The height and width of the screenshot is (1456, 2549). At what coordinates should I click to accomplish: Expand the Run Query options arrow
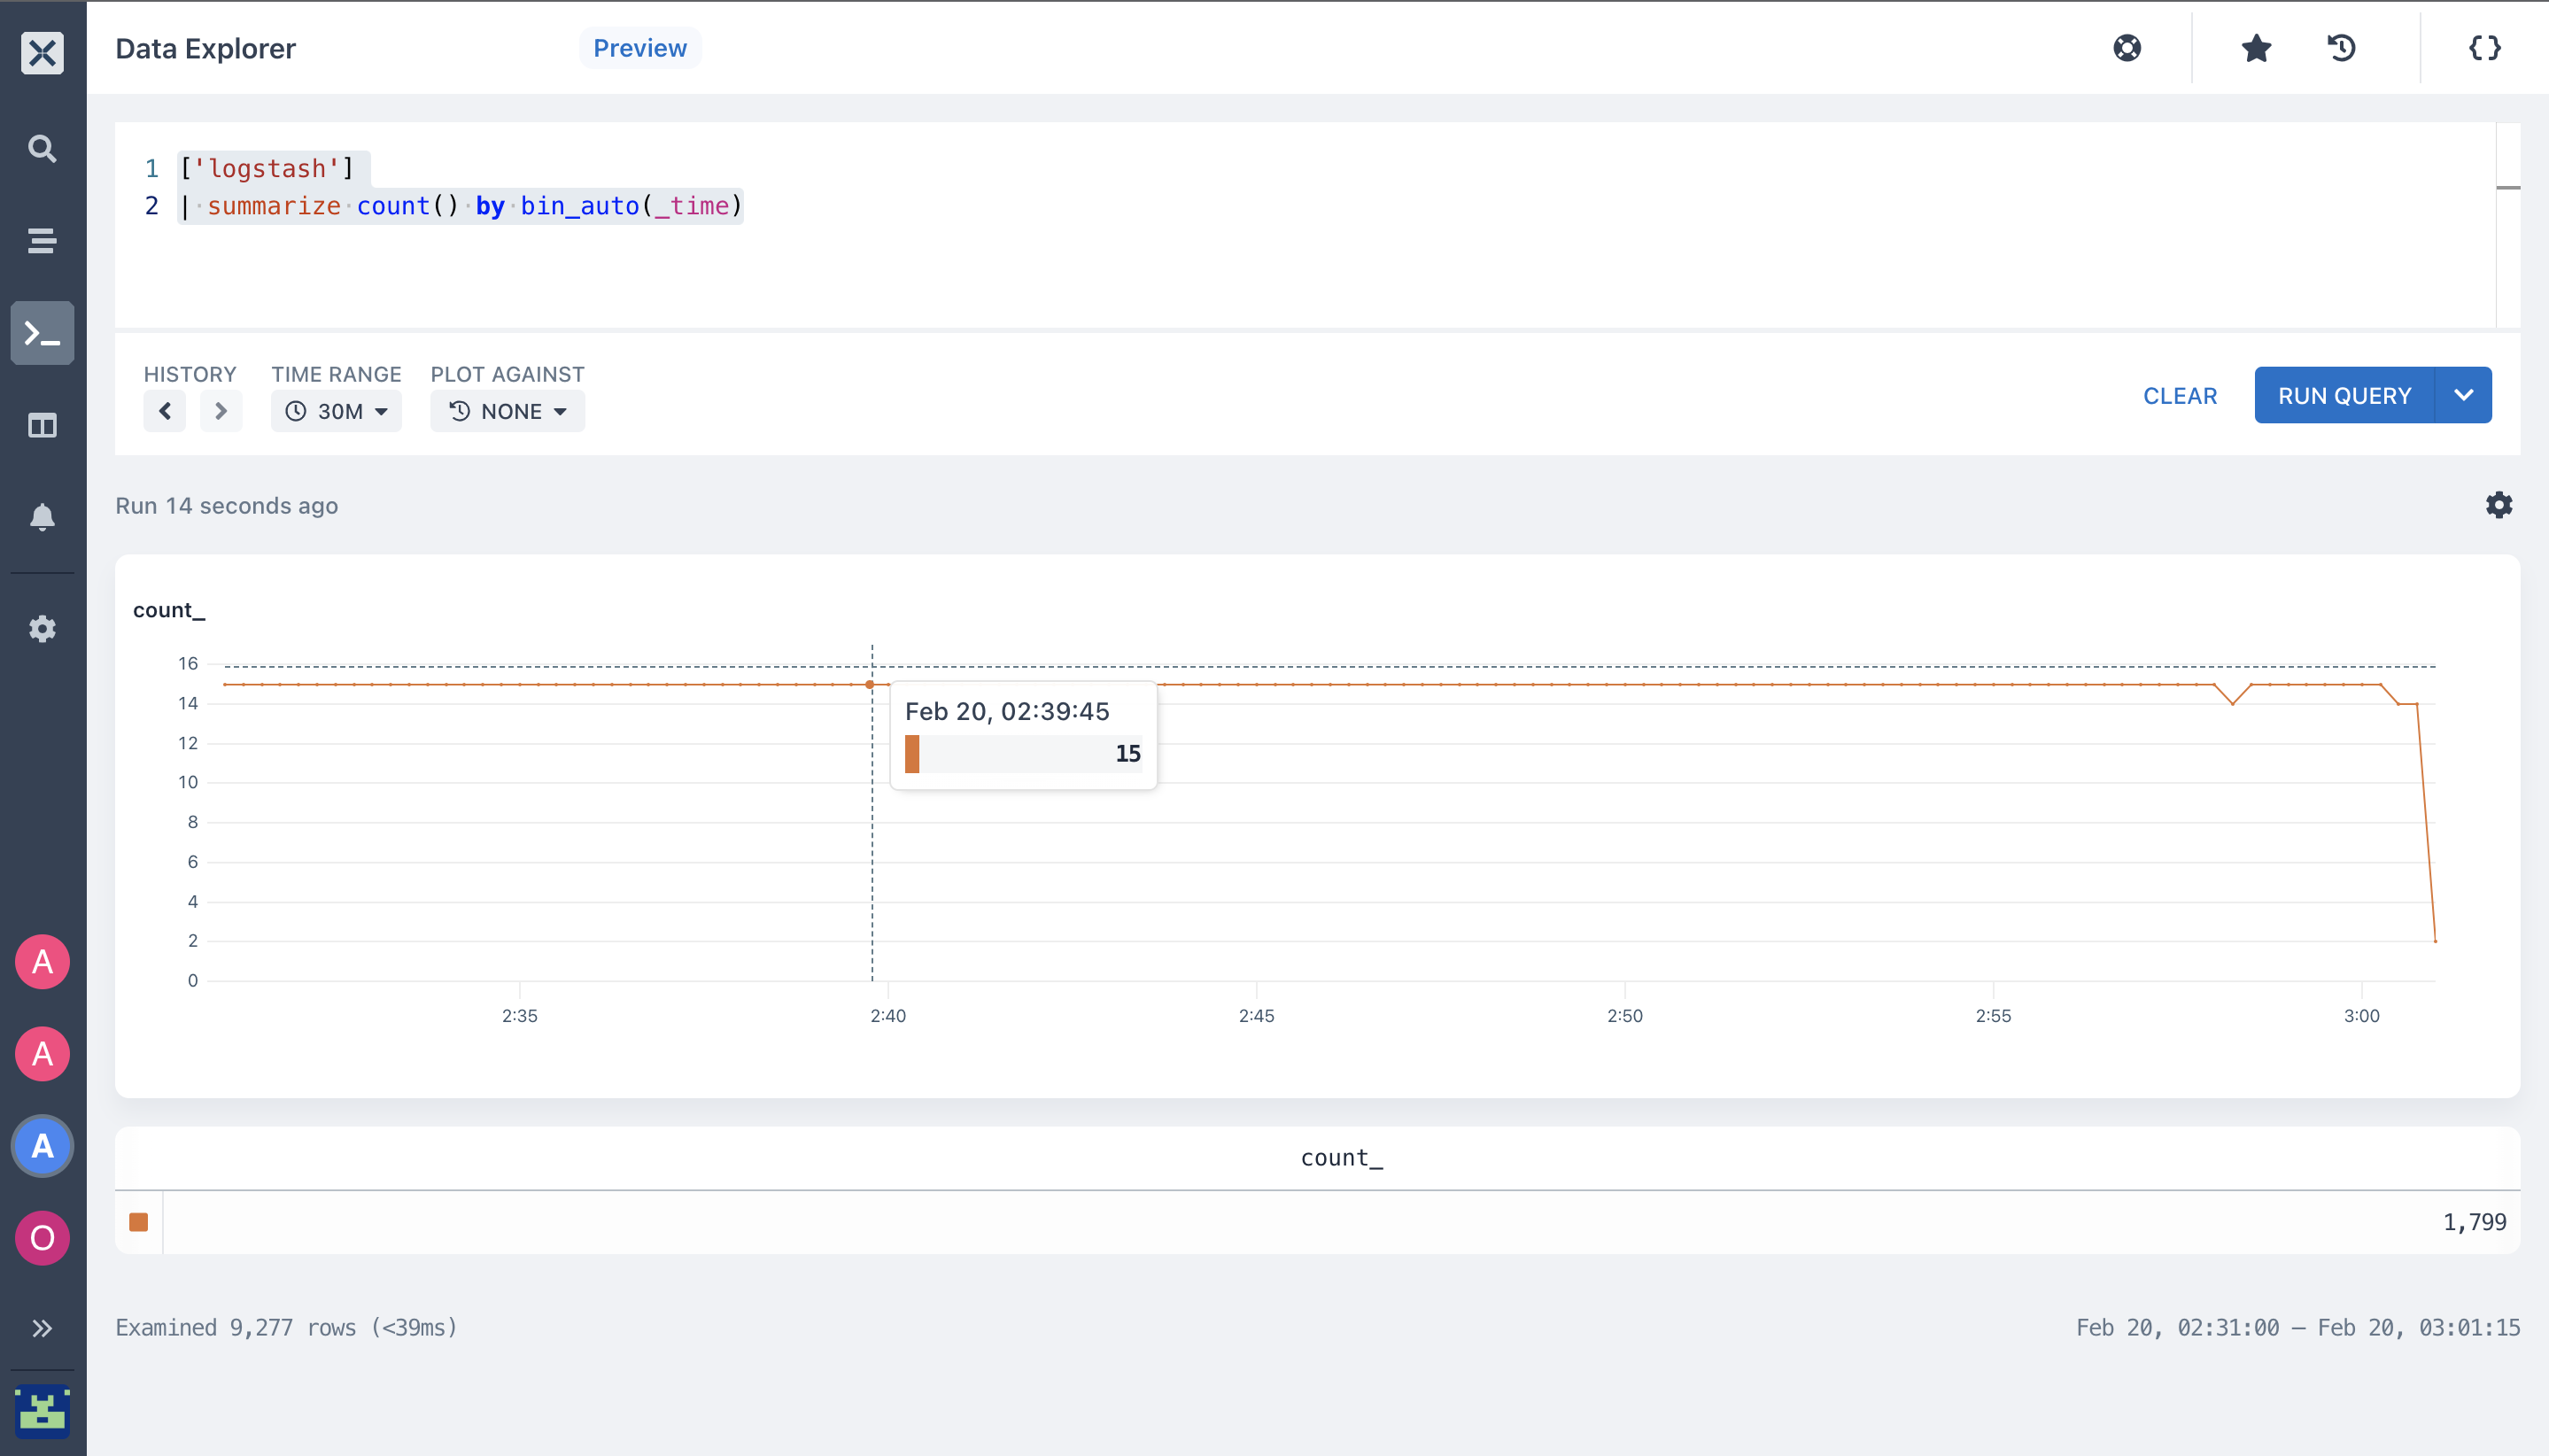click(2464, 395)
